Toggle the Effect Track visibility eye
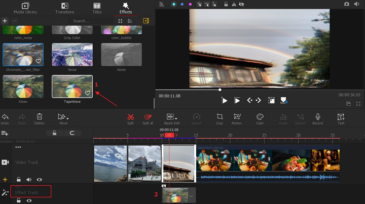The height and width of the screenshot is (204, 365). point(29,200)
